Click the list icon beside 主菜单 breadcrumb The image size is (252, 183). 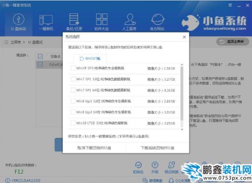[x=6, y=42]
